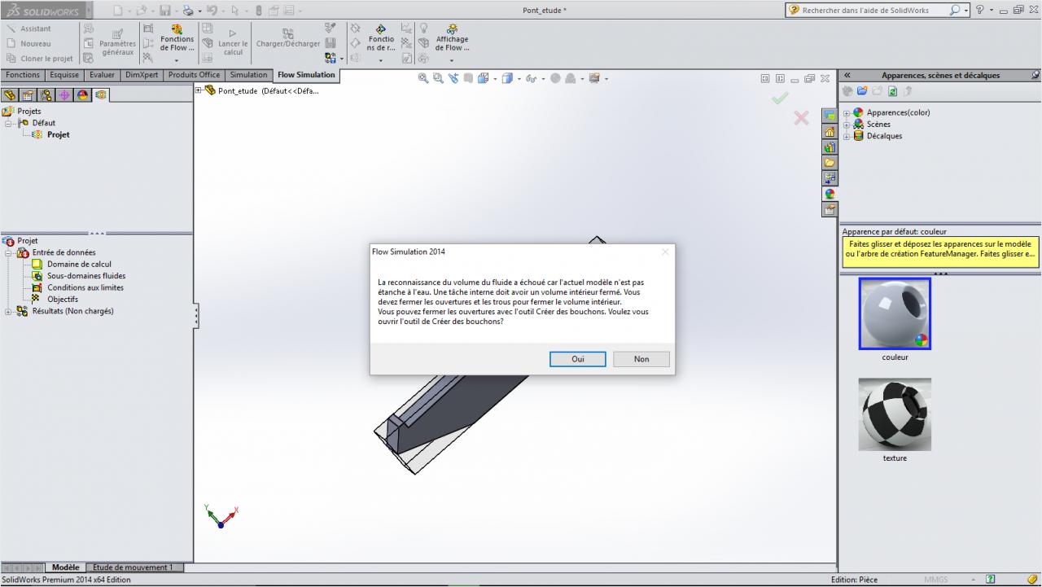Open the Flow Simulation analysis tree tab

(x=100, y=95)
